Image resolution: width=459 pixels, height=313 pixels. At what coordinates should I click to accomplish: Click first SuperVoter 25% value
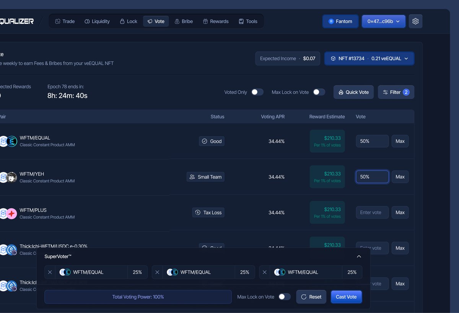(x=137, y=272)
